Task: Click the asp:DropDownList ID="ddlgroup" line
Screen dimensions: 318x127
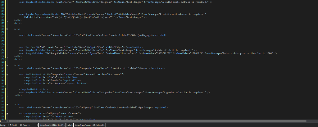Action: (50, 113)
